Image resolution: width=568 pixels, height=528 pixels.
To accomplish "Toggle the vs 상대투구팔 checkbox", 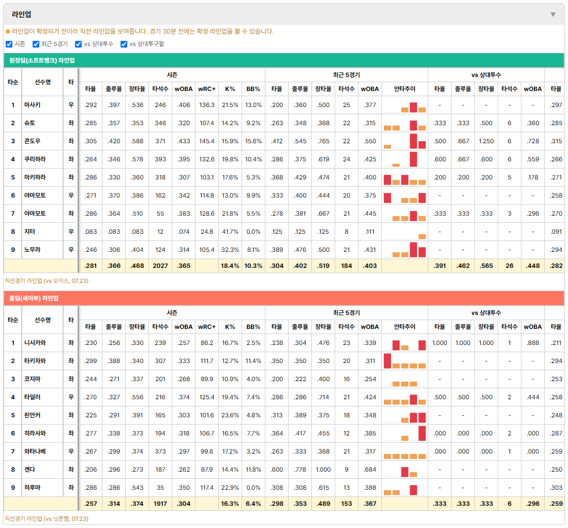I will click(124, 44).
